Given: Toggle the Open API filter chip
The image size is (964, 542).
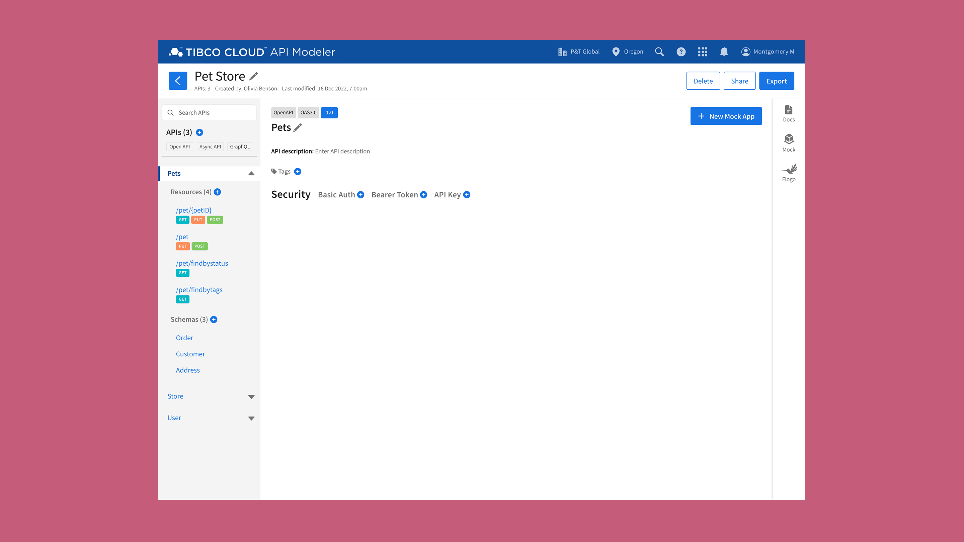Looking at the screenshot, I should click(179, 147).
